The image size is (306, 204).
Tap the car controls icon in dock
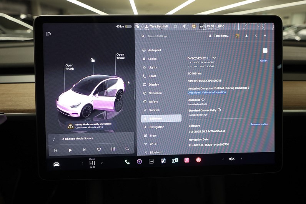point(57,164)
